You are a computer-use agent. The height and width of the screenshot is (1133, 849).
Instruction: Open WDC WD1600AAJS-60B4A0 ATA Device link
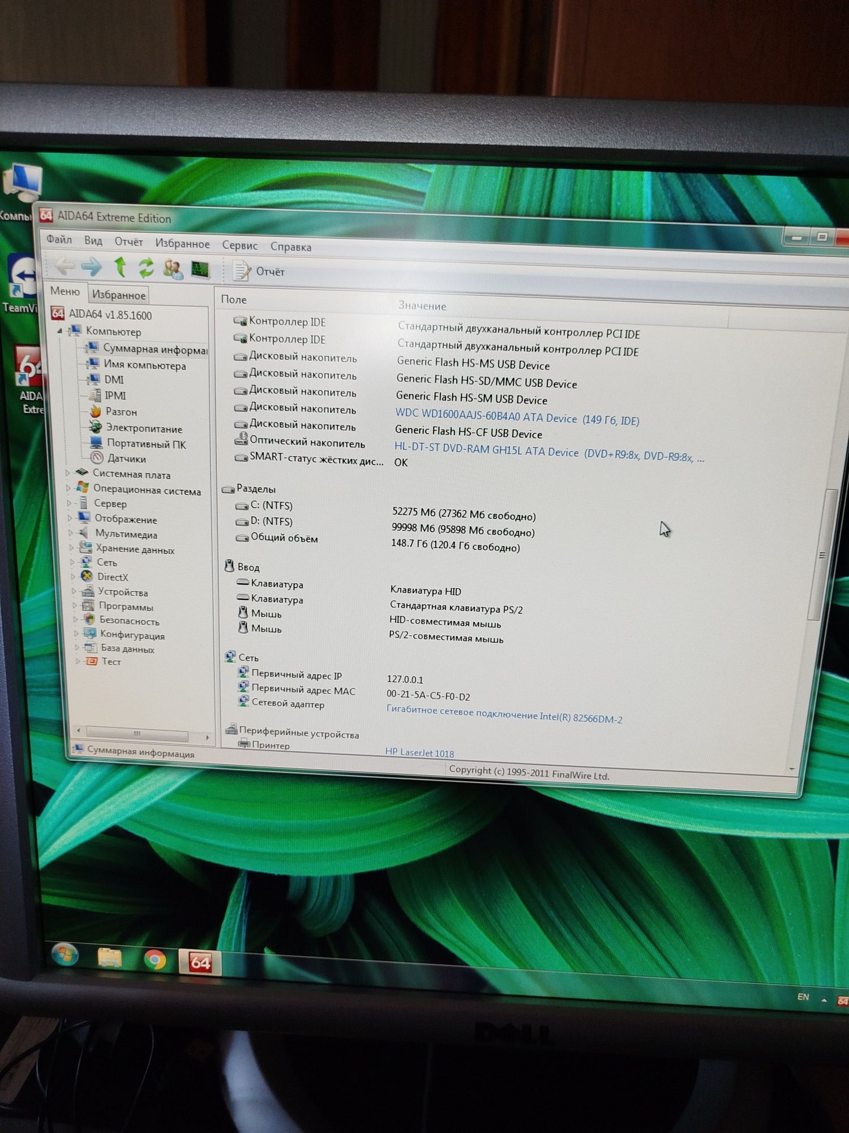(x=517, y=417)
